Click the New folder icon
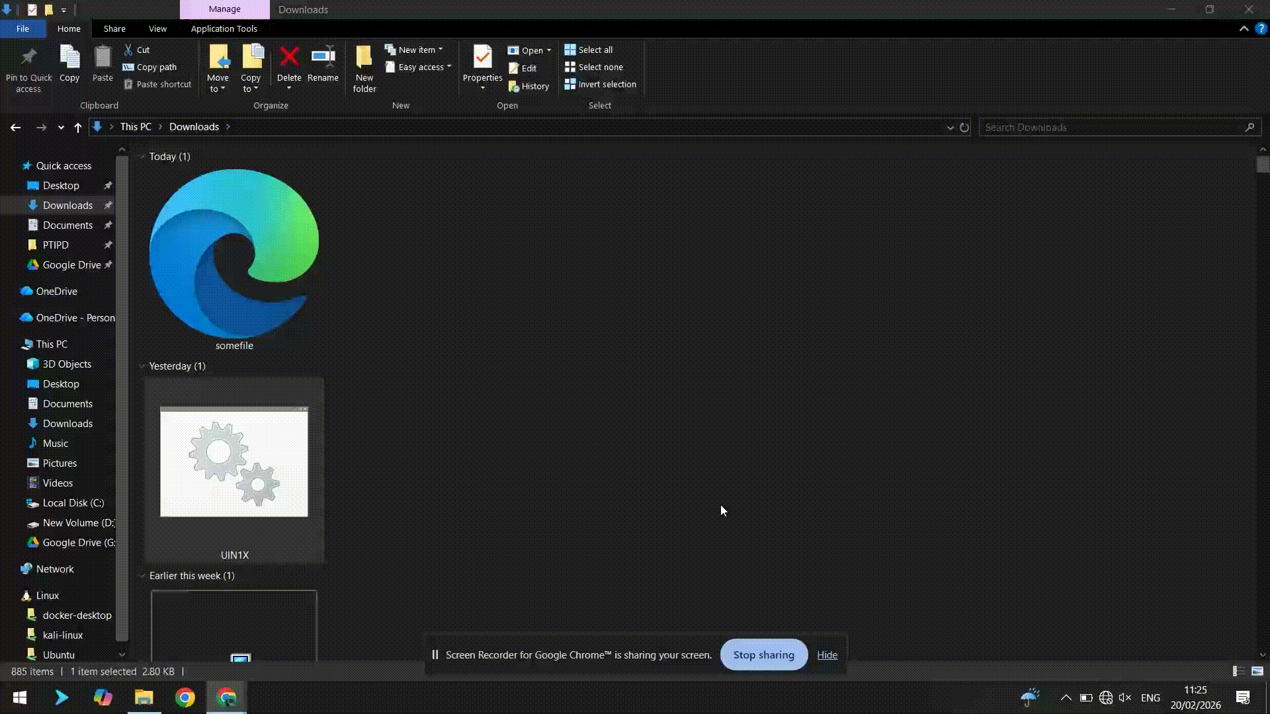The height and width of the screenshot is (714, 1270). point(364,57)
